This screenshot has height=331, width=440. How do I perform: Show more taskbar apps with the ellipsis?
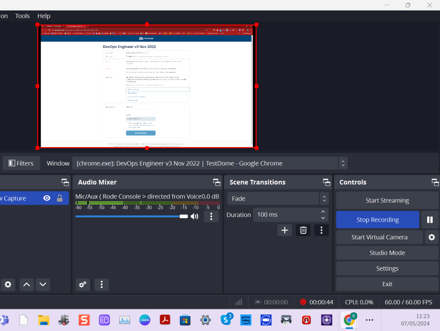369,320
